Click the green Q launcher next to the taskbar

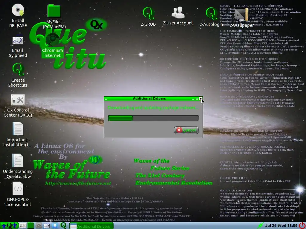(x=63, y=225)
